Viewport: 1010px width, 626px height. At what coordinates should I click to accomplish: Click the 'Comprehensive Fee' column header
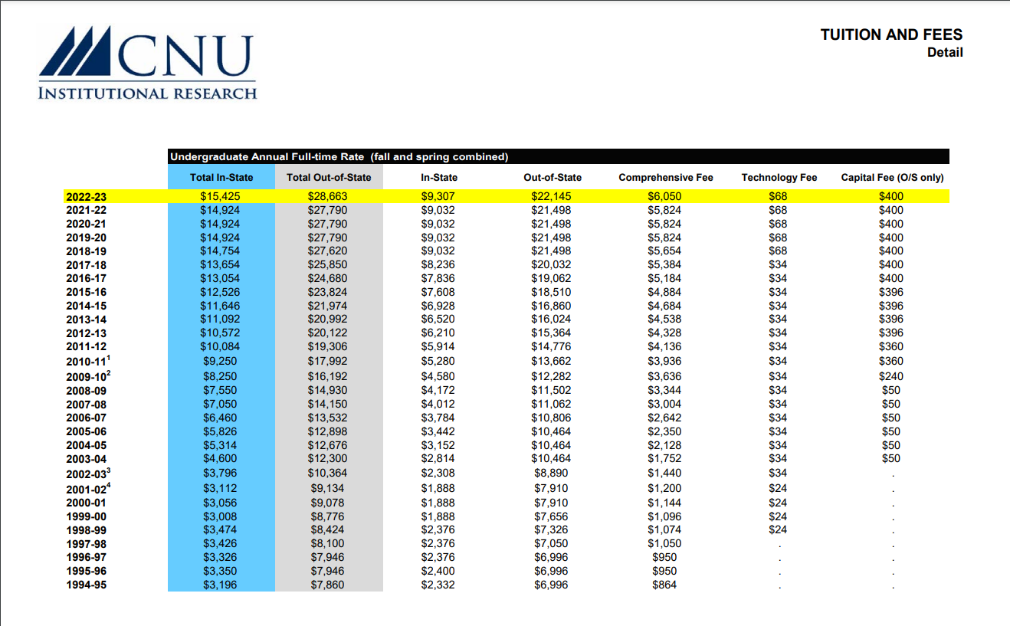click(x=665, y=178)
